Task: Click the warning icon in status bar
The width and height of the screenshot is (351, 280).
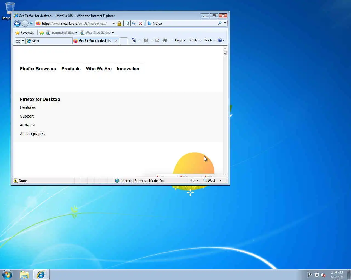Action: click(16, 181)
